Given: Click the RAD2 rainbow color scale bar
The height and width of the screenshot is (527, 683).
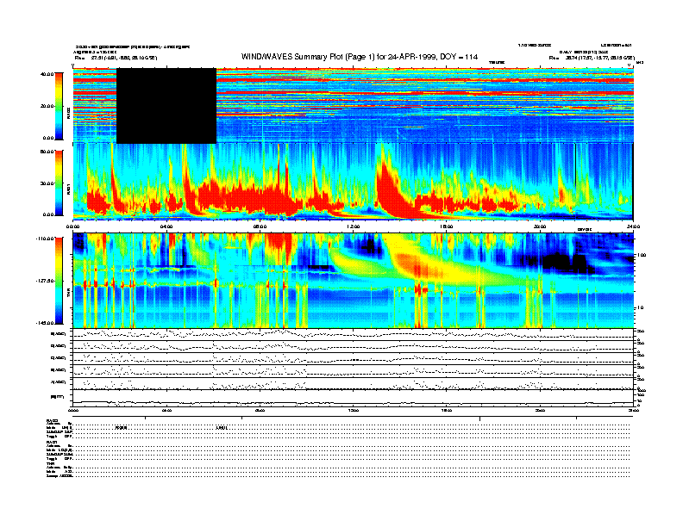Looking at the screenshot, I should click(x=59, y=107).
